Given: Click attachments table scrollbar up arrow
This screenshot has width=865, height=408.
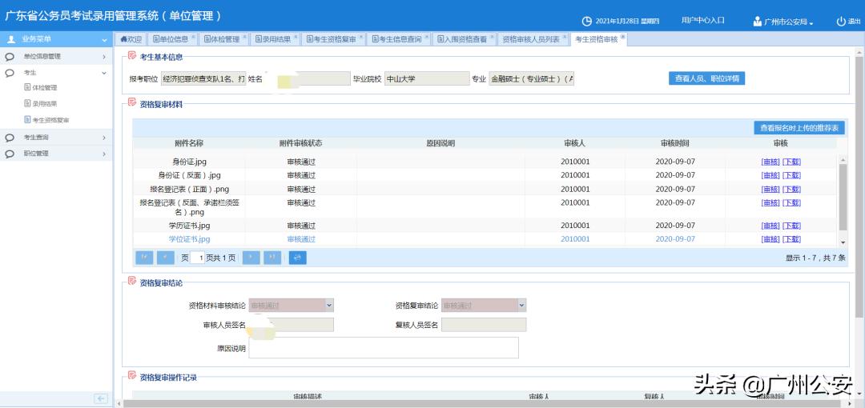Looking at the screenshot, I should (x=843, y=160).
